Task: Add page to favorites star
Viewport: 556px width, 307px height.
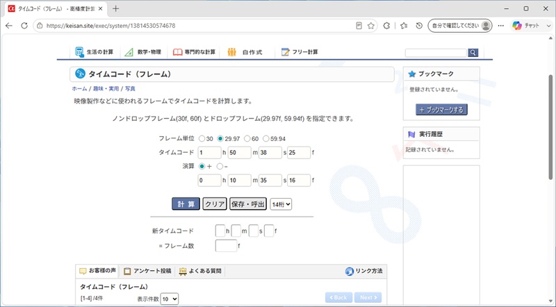Action: click(x=371, y=26)
